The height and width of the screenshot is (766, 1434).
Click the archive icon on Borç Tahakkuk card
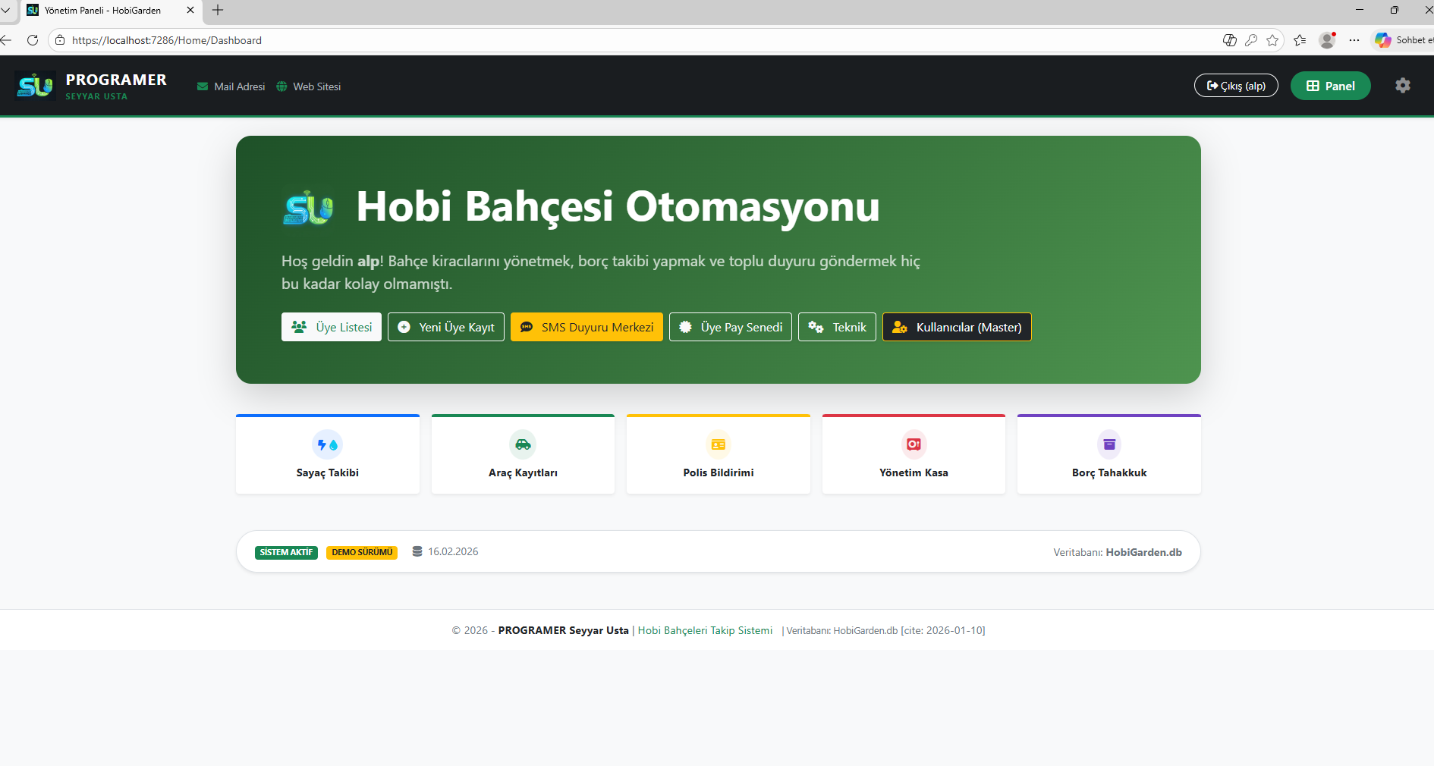click(x=1109, y=444)
